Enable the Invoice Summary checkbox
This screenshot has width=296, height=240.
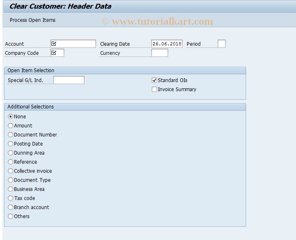(x=154, y=89)
